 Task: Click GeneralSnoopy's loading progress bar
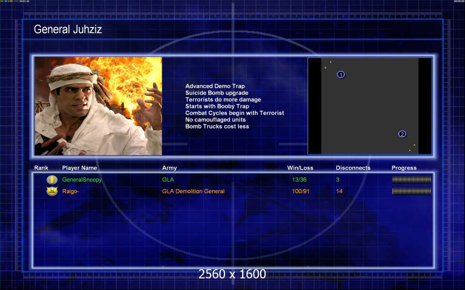coord(412,180)
